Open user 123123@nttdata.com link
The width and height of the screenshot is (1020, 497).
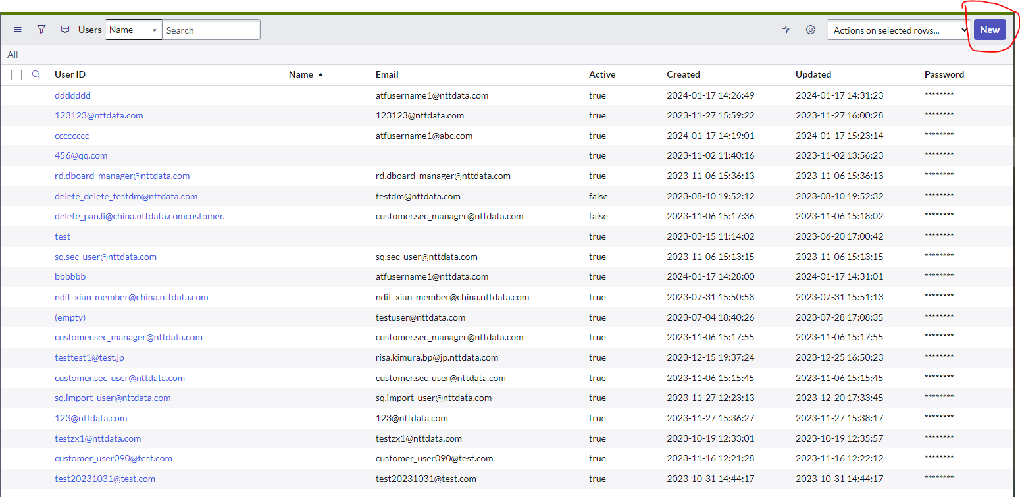tap(99, 115)
